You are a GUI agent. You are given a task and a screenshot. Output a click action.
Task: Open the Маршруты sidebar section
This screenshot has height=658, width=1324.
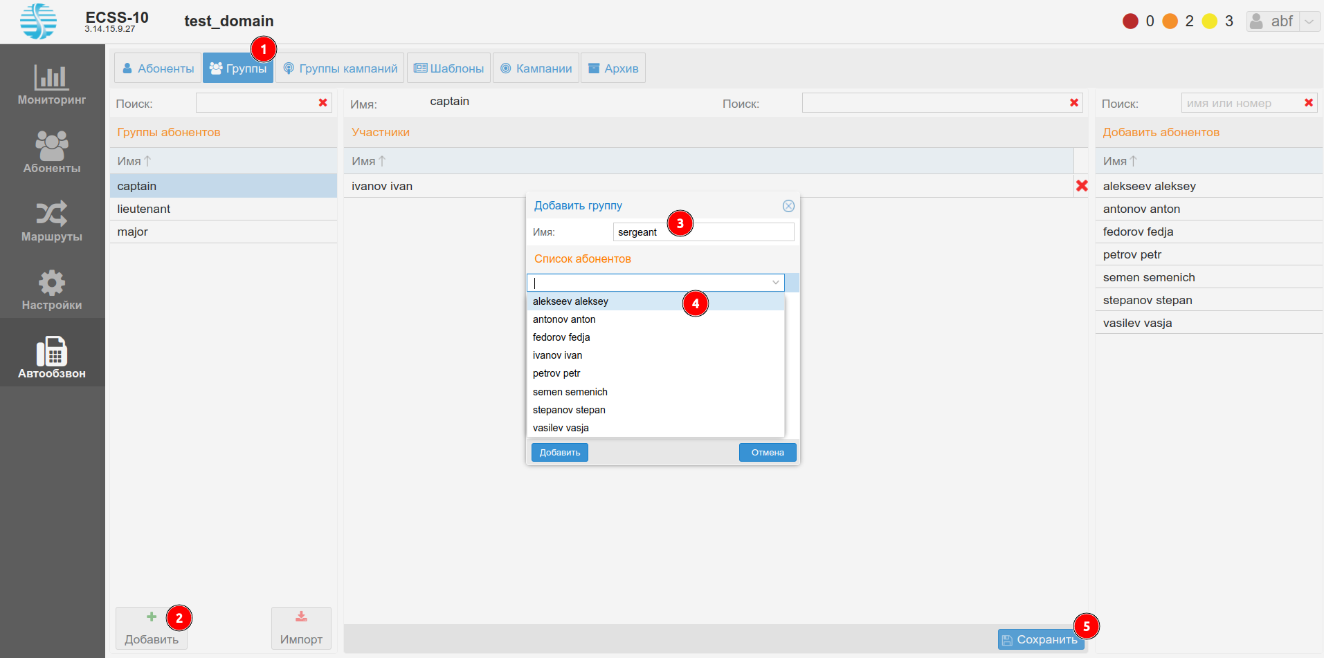[x=52, y=221]
